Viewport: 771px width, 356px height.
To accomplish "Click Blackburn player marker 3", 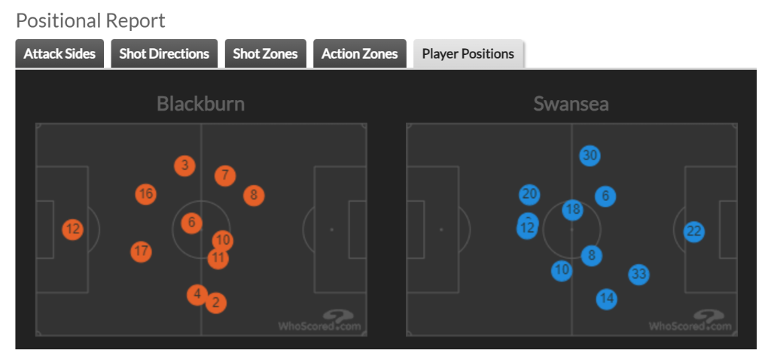I will (x=185, y=166).
